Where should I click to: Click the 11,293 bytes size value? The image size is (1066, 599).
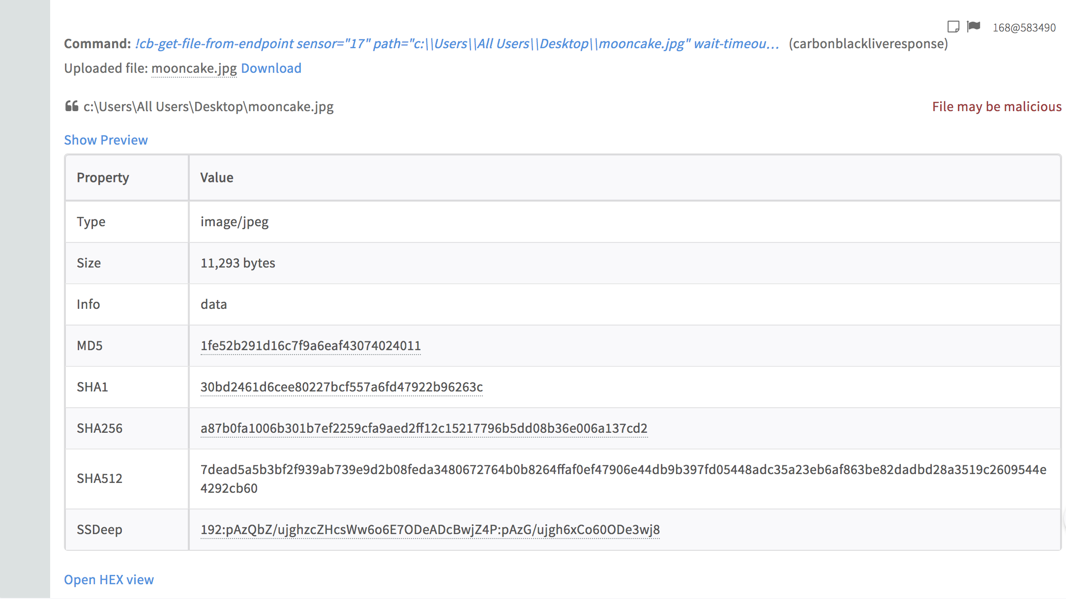pos(237,263)
